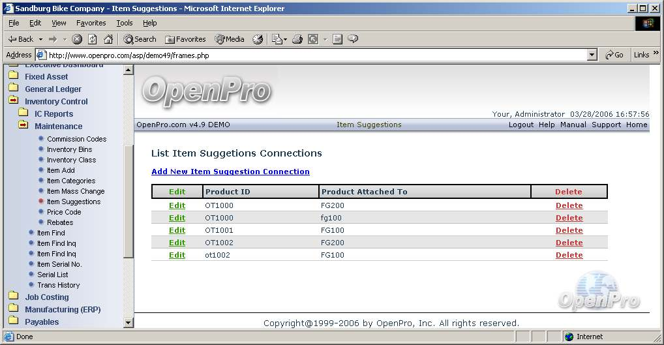This screenshot has width=664, height=345.
Task: Open the Tools menu
Action: [124, 23]
